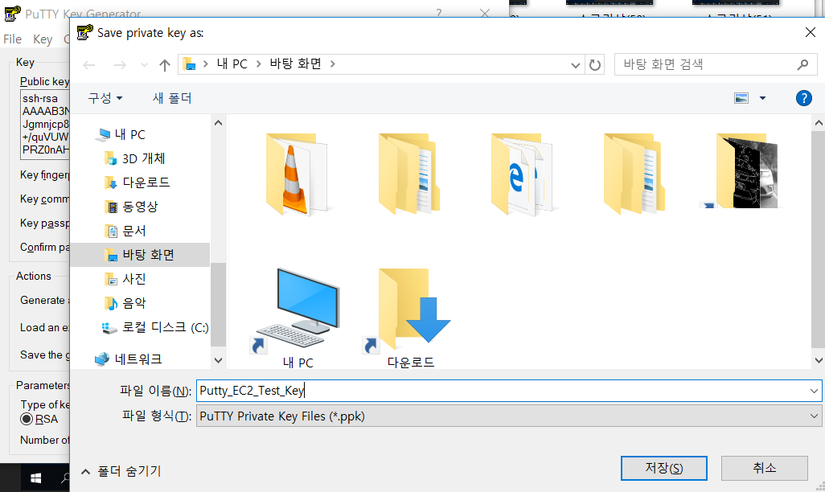Select 사진 in the navigation tree
825x492 pixels.
point(134,279)
